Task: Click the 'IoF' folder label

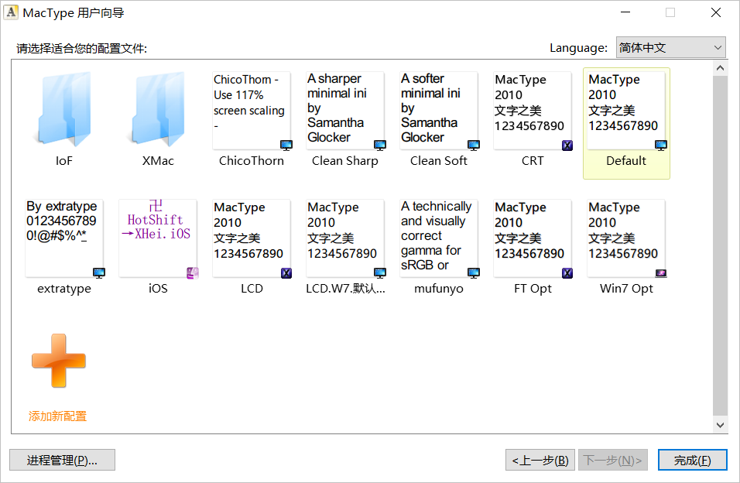Action: click(x=64, y=161)
